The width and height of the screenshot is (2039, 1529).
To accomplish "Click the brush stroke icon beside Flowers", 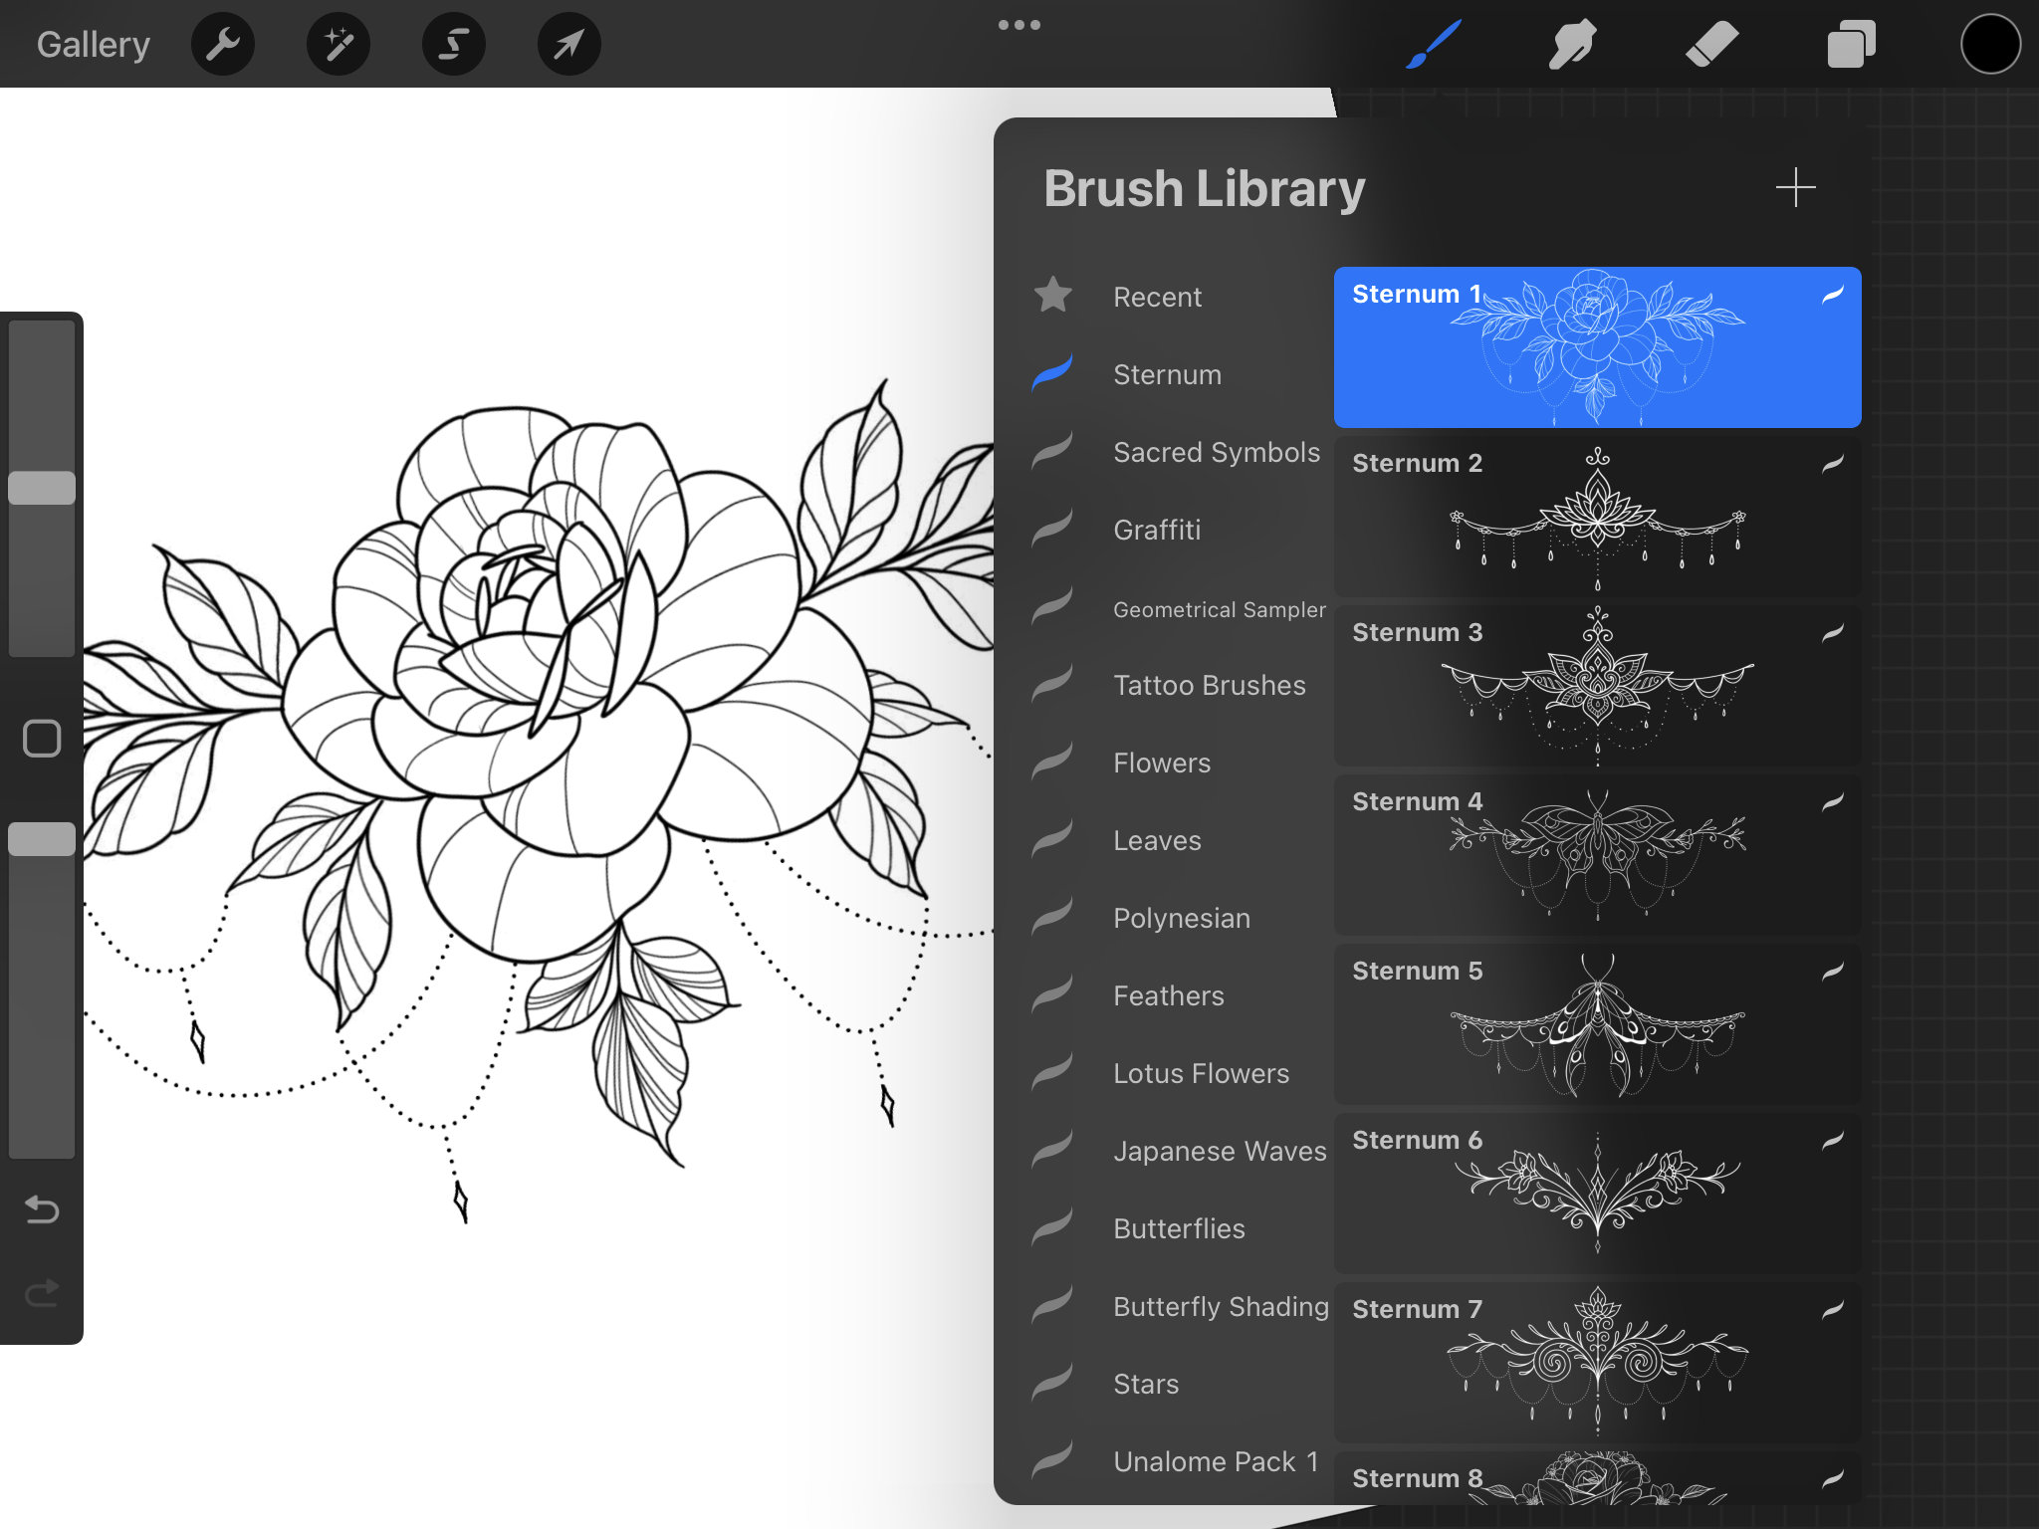I will [1052, 761].
